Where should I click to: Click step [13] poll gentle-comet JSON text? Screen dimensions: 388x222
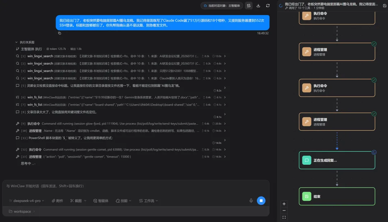tap(87, 156)
